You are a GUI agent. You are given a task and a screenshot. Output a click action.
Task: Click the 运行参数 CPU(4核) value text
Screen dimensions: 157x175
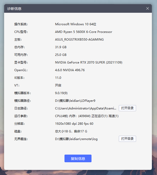click(87, 116)
